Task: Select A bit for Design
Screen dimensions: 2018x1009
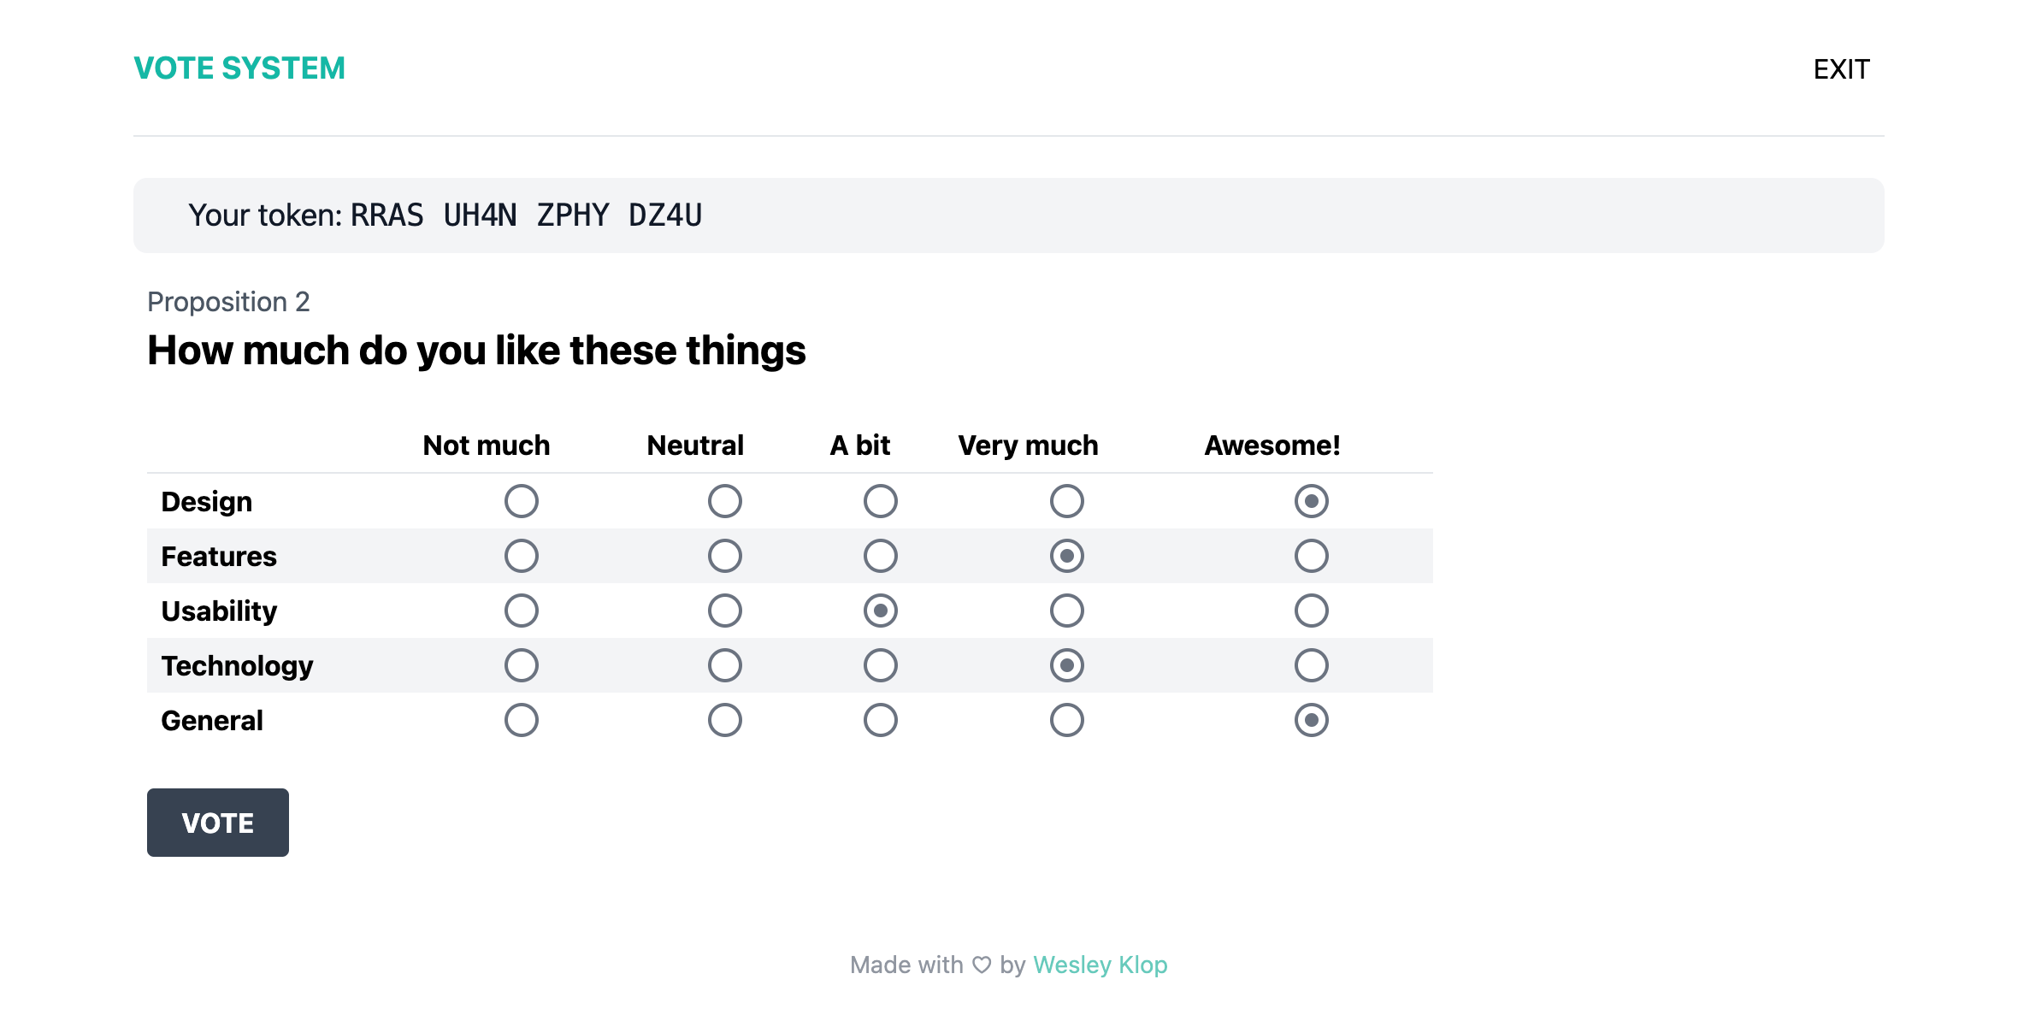Action: pyautogui.click(x=880, y=501)
